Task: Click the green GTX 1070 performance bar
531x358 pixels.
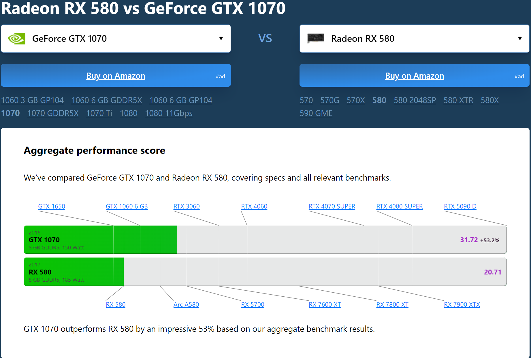Action: (100, 240)
